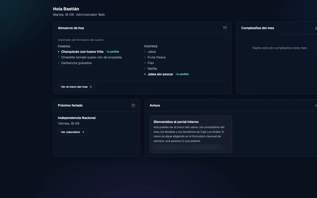Viewport: 317px width, 198px height.
Task: Click the calendar icon in Próximo feriado card
Action: [133, 105]
